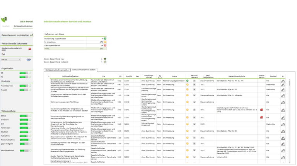Toggle Berichtsrelevant checkbox for Organisation einer festlichen KV
The height and width of the screenshot is (166, 297).
coord(195,138)
